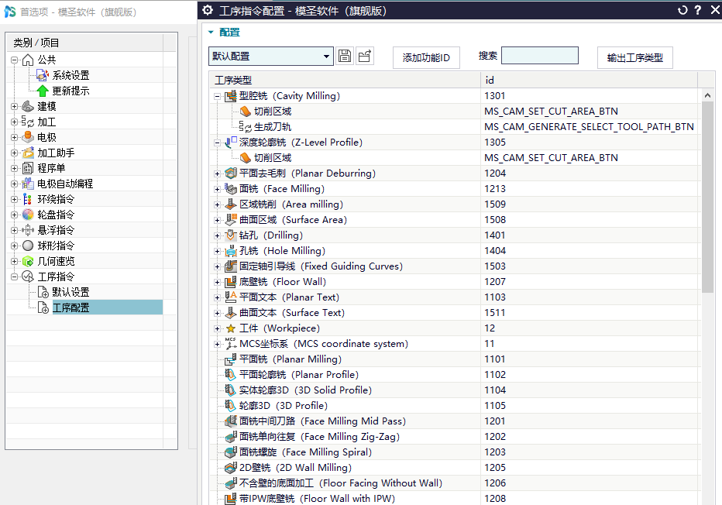Image resolution: width=722 pixels, height=505 pixels.
Task: Click the 系统设置 icon in sidebar
Action: [x=43, y=75]
